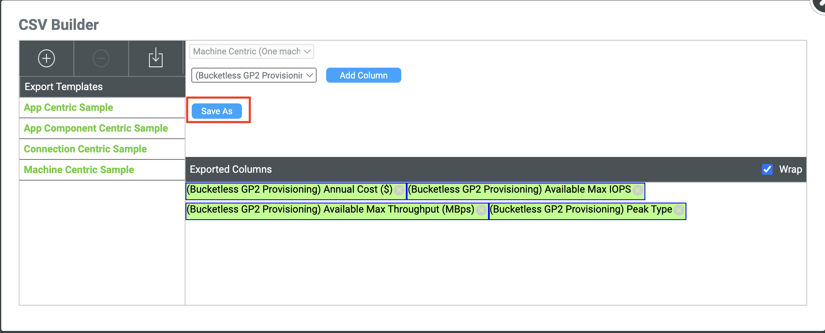Remove the Available Max Throughput (MBps) column
825x333 pixels.
coord(481,210)
